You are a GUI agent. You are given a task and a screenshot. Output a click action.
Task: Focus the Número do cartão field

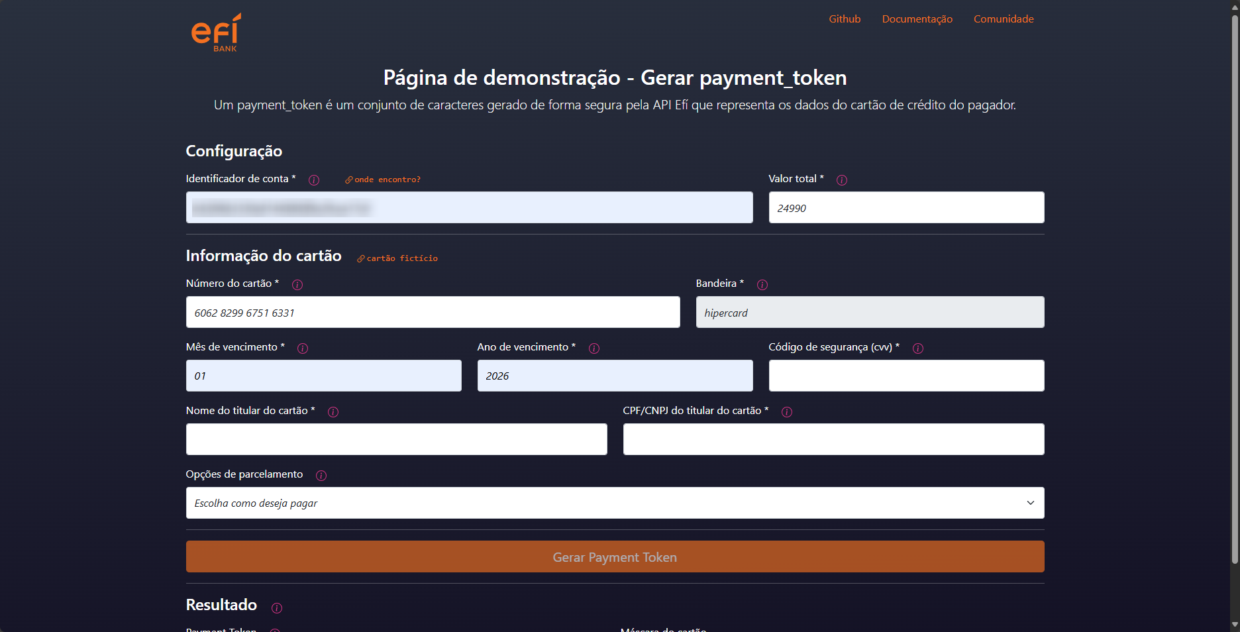point(433,312)
